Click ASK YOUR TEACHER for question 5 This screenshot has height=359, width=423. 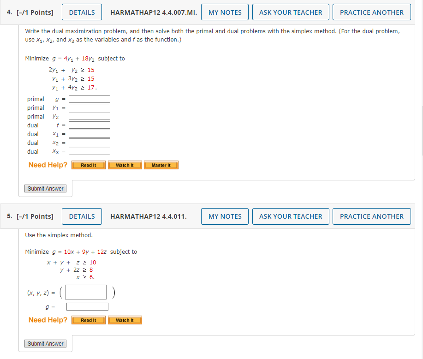(290, 216)
